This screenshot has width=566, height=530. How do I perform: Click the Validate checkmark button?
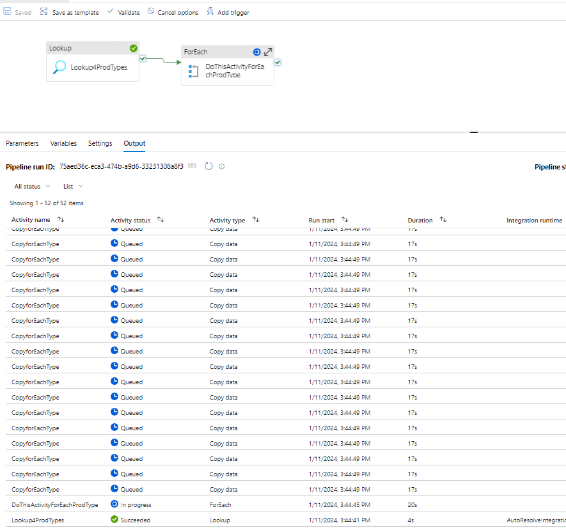point(111,12)
